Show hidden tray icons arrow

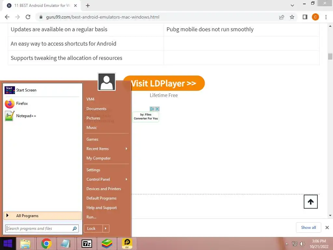[287, 244]
